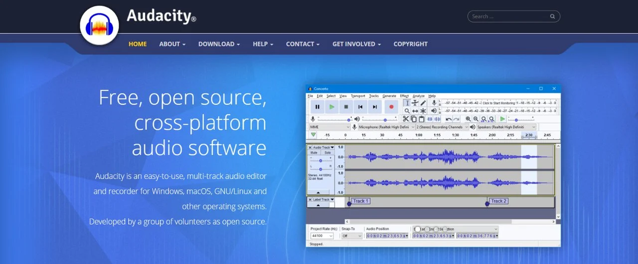Image resolution: width=638 pixels, height=264 pixels.
Task: Open the DOWNLOAD dropdown menu
Action: pos(219,44)
